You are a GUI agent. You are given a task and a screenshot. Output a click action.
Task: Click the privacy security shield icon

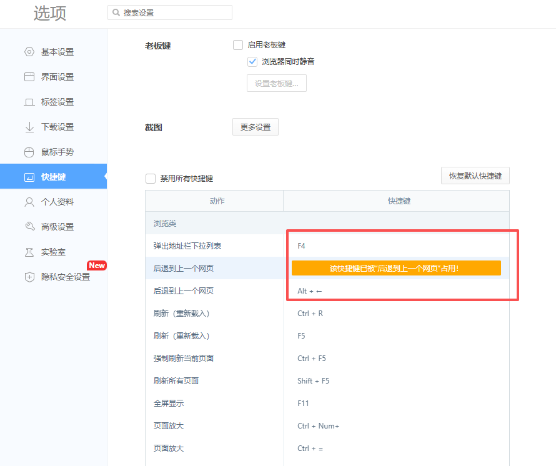[x=29, y=277]
